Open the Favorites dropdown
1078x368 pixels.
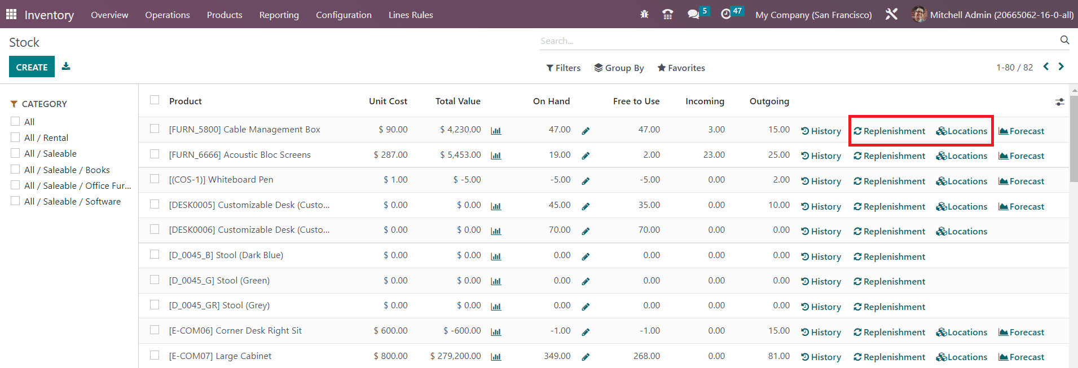pyautogui.click(x=681, y=68)
